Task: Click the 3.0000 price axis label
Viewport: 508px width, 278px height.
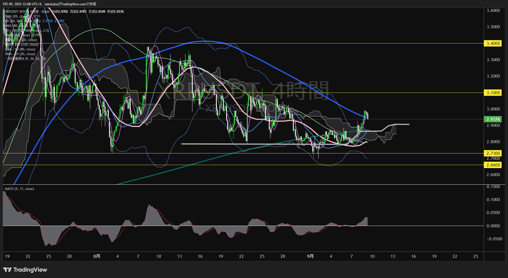Action: 493,109
